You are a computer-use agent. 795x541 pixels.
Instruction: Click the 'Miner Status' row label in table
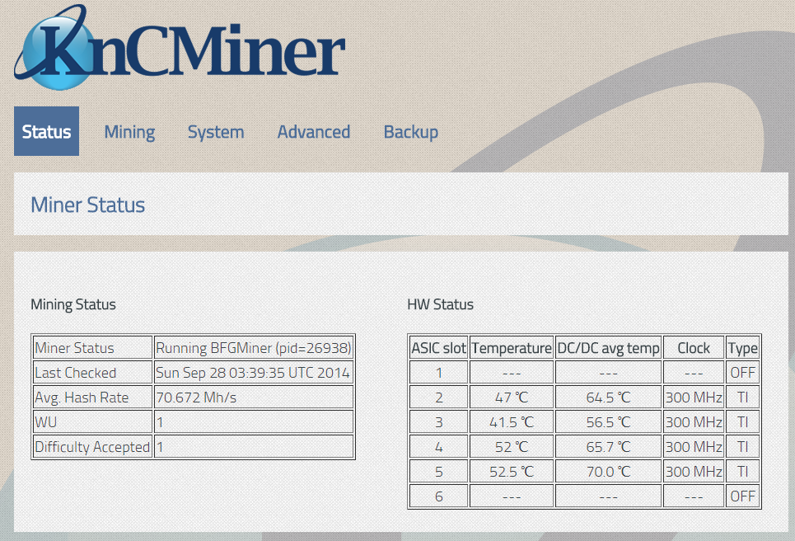coord(92,348)
